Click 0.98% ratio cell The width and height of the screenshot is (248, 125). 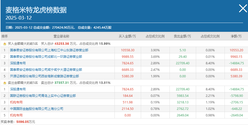click(210, 115)
